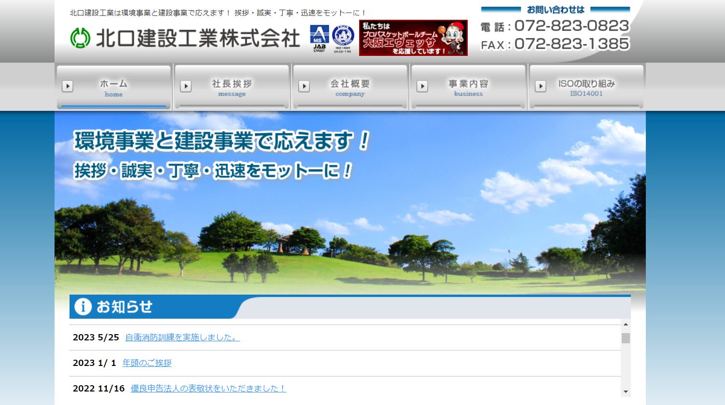The width and height of the screenshot is (725, 405).
Task: Go to the ホーム home menu tab
Action: (x=114, y=87)
